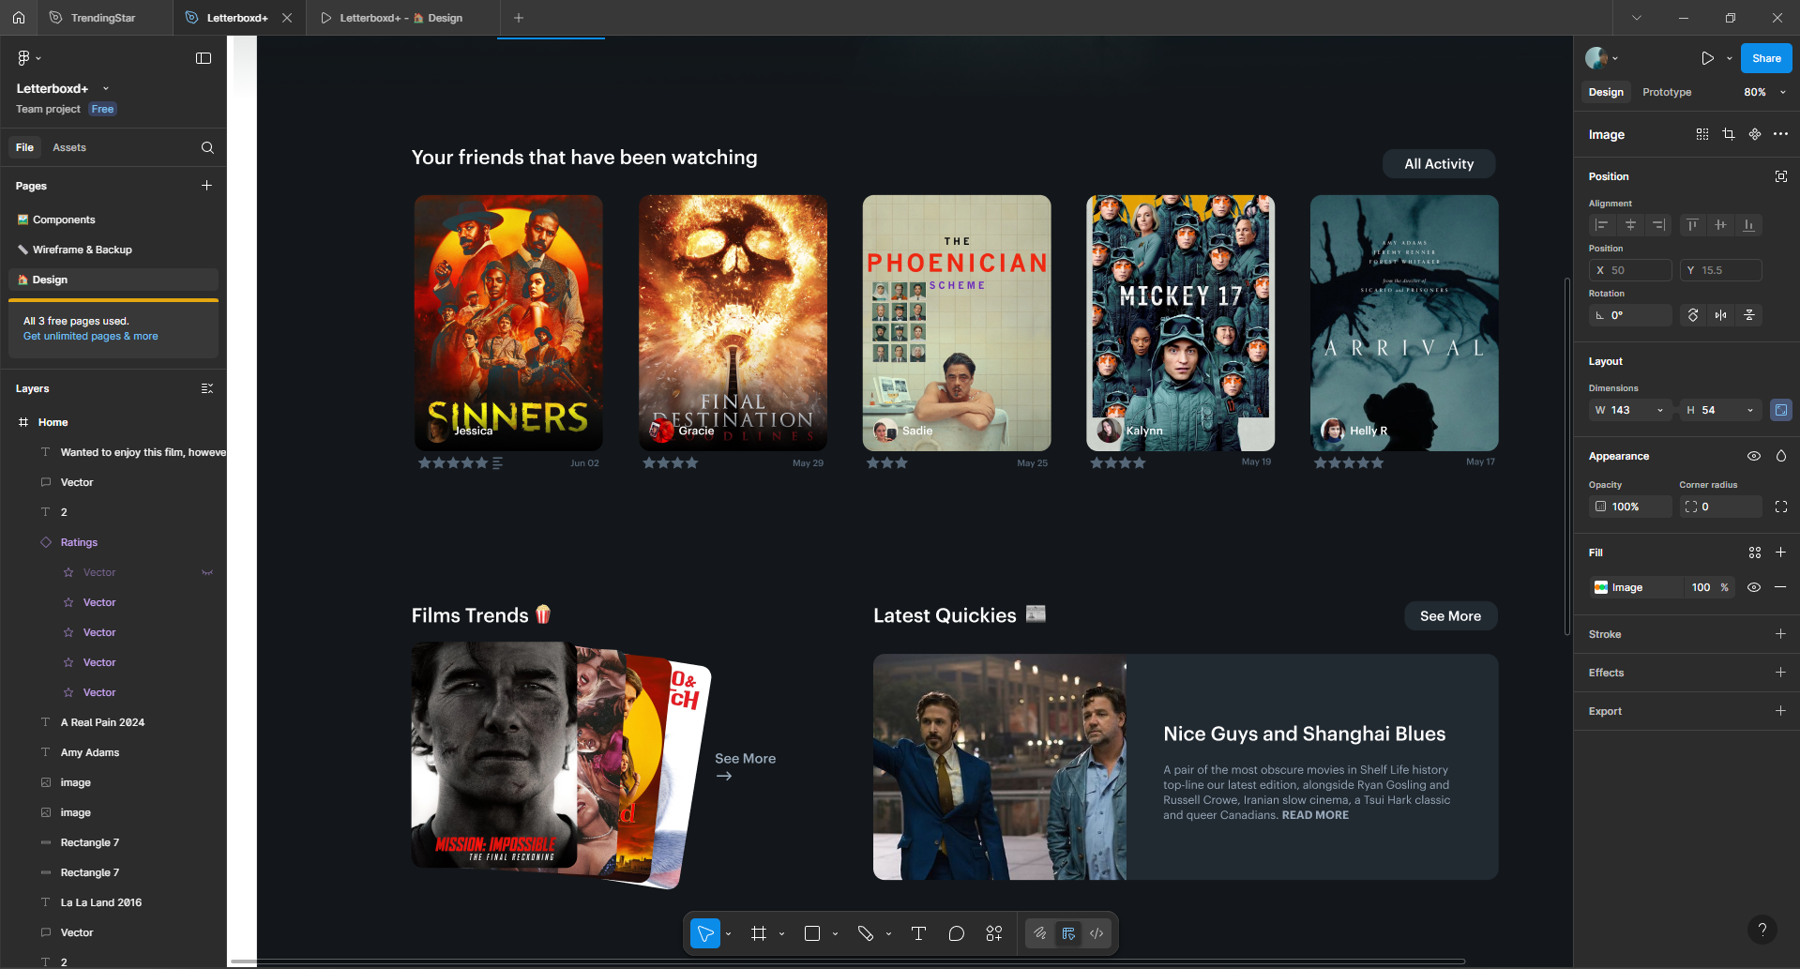This screenshot has width=1800, height=969.
Task: Toggle constrain proportions button
Action: click(1780, 410)
